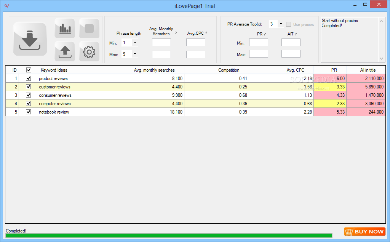Maximize the iLovePage1 Trial window
Screen dimensions: 390x242
point(365,5)
